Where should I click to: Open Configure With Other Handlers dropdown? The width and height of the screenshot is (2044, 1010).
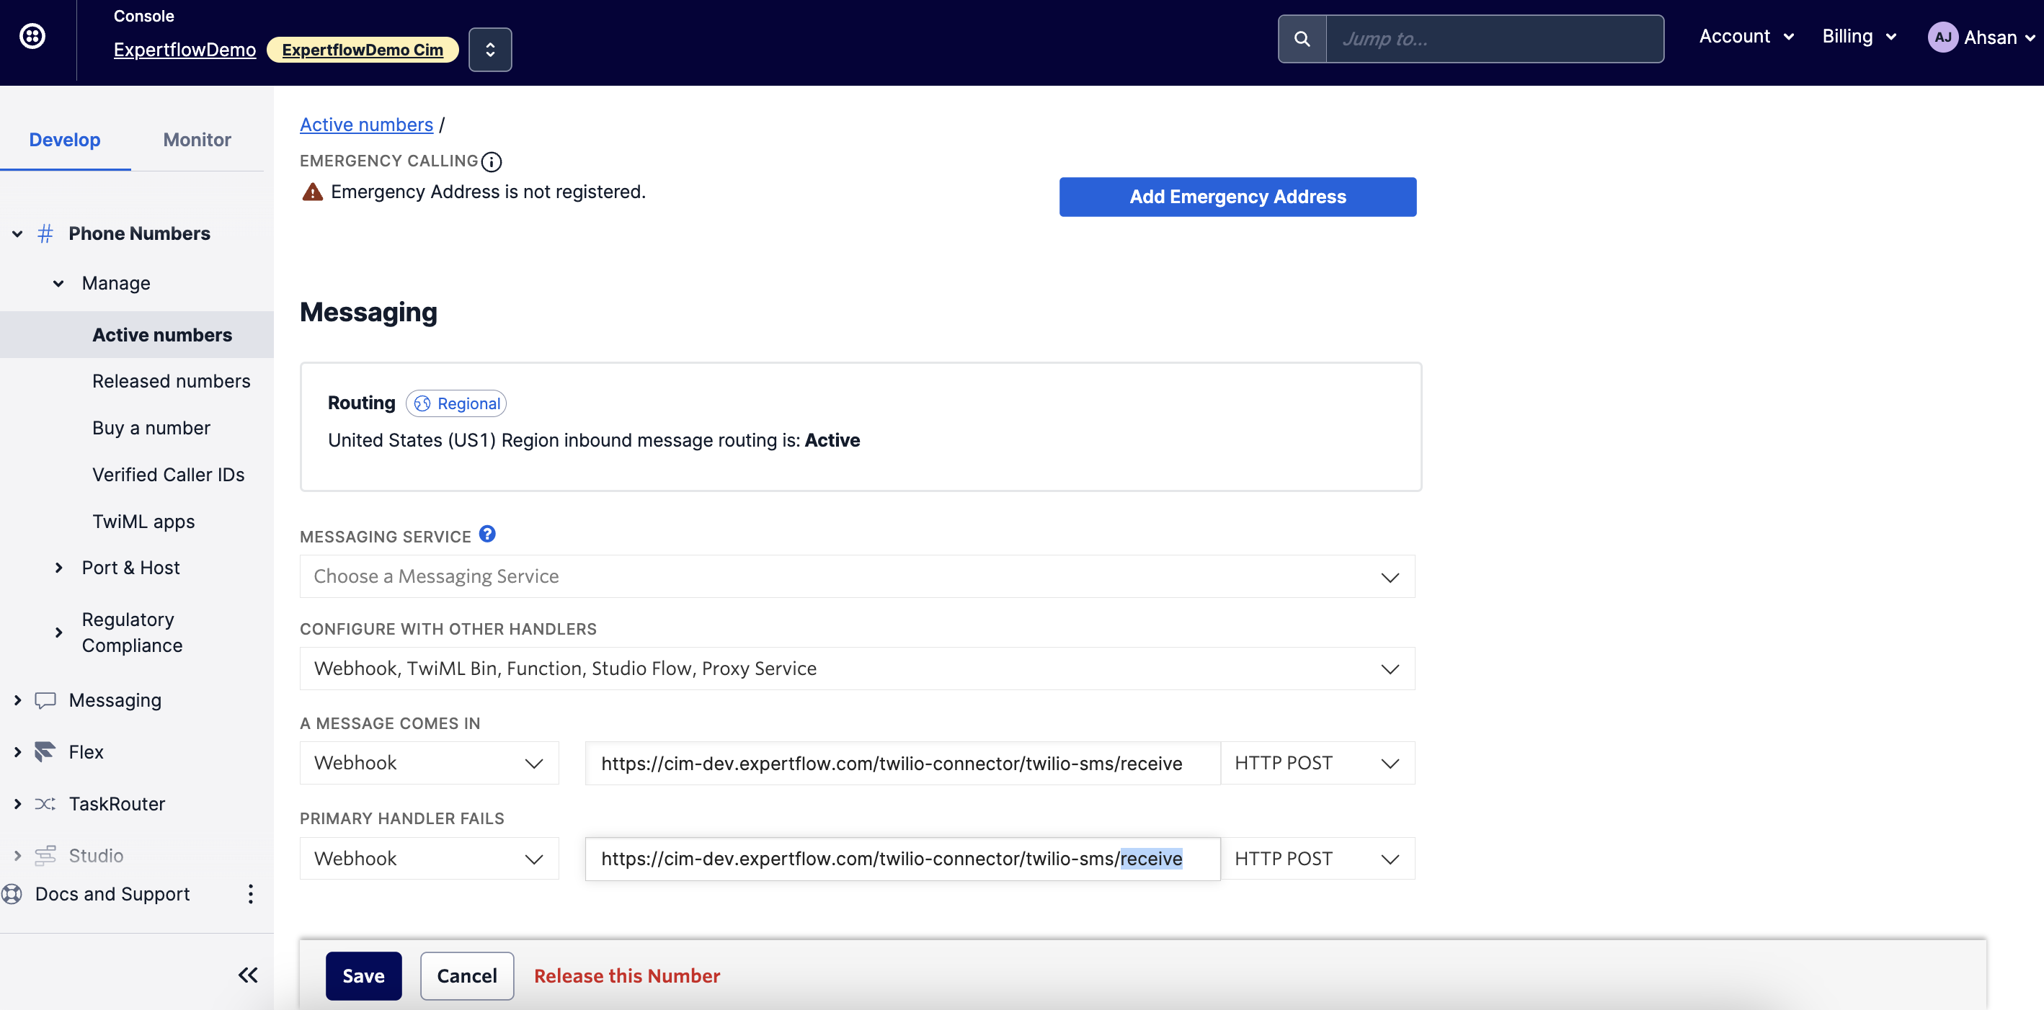coord(856,669)
